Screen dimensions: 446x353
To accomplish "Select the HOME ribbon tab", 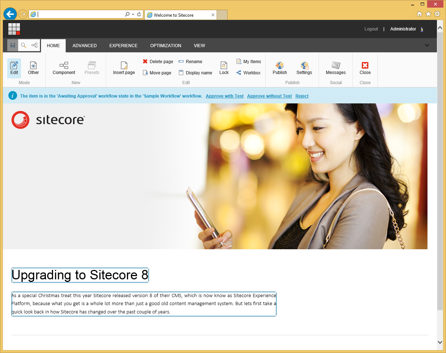I will [x=53, y=46].
